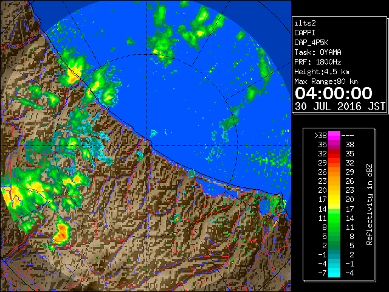This screenshot has height=292, width=389.
Task: Click the 'Height:4.5 km' line
Action: pyautogui.click(x=322, y=72)
